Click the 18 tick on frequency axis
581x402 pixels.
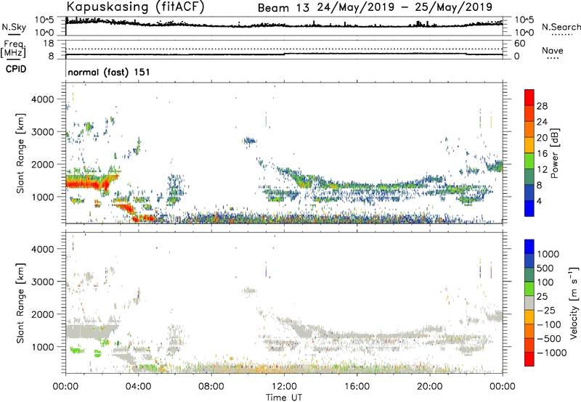pyautogui.click(x=49, y=43)
